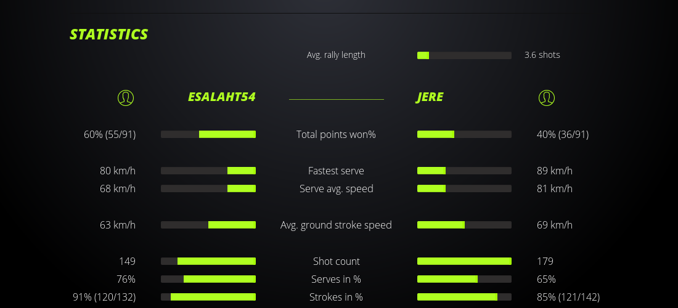Screen dimensions: 678x308
Task: Click ESALAHT54's player profile icon
Action: click(125, 97)
